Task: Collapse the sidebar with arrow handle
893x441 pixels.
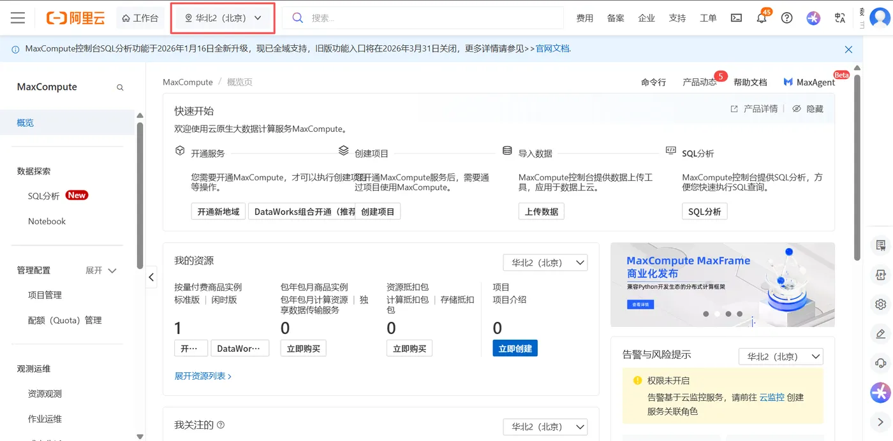Action: [x=151, y=277]
